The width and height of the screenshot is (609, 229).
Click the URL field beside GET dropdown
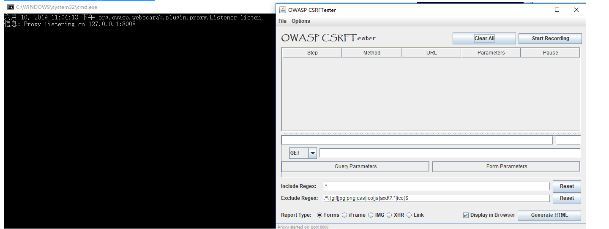tap(450, 153)
